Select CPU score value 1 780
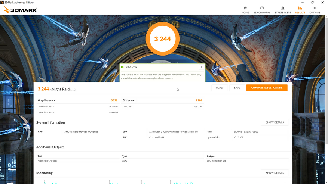The image size is (328, 184). click(x=199, y=100)
